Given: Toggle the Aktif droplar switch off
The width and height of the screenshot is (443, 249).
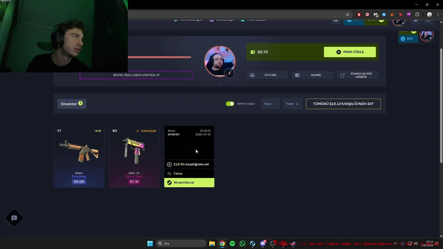Looking at the screenshot, I should [x=230, y=104].
